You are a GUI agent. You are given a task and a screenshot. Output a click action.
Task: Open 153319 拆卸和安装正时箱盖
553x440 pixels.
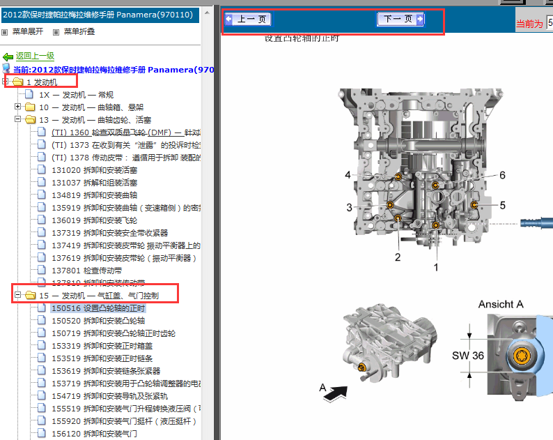(x=102, y=346)
